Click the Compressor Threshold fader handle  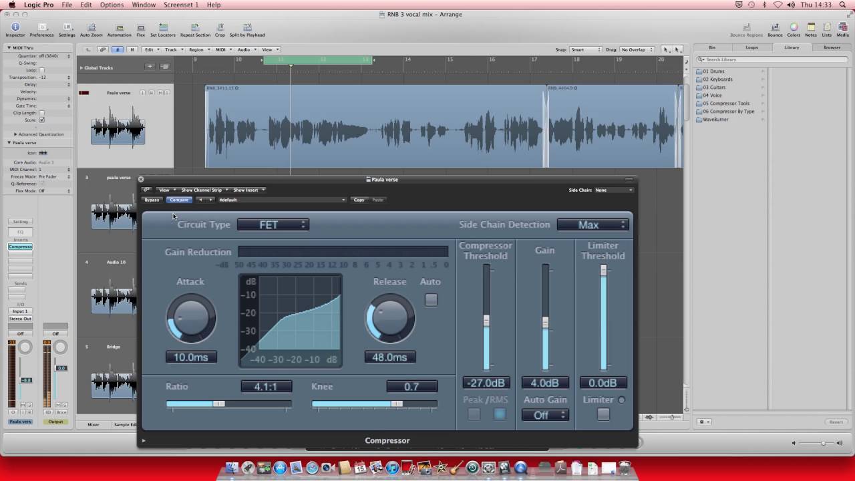(486, 321)
